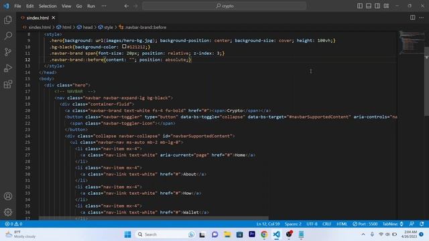Open the Run menu
The height and width of the screenshot is (241, 429).
[x=91, y=6]
